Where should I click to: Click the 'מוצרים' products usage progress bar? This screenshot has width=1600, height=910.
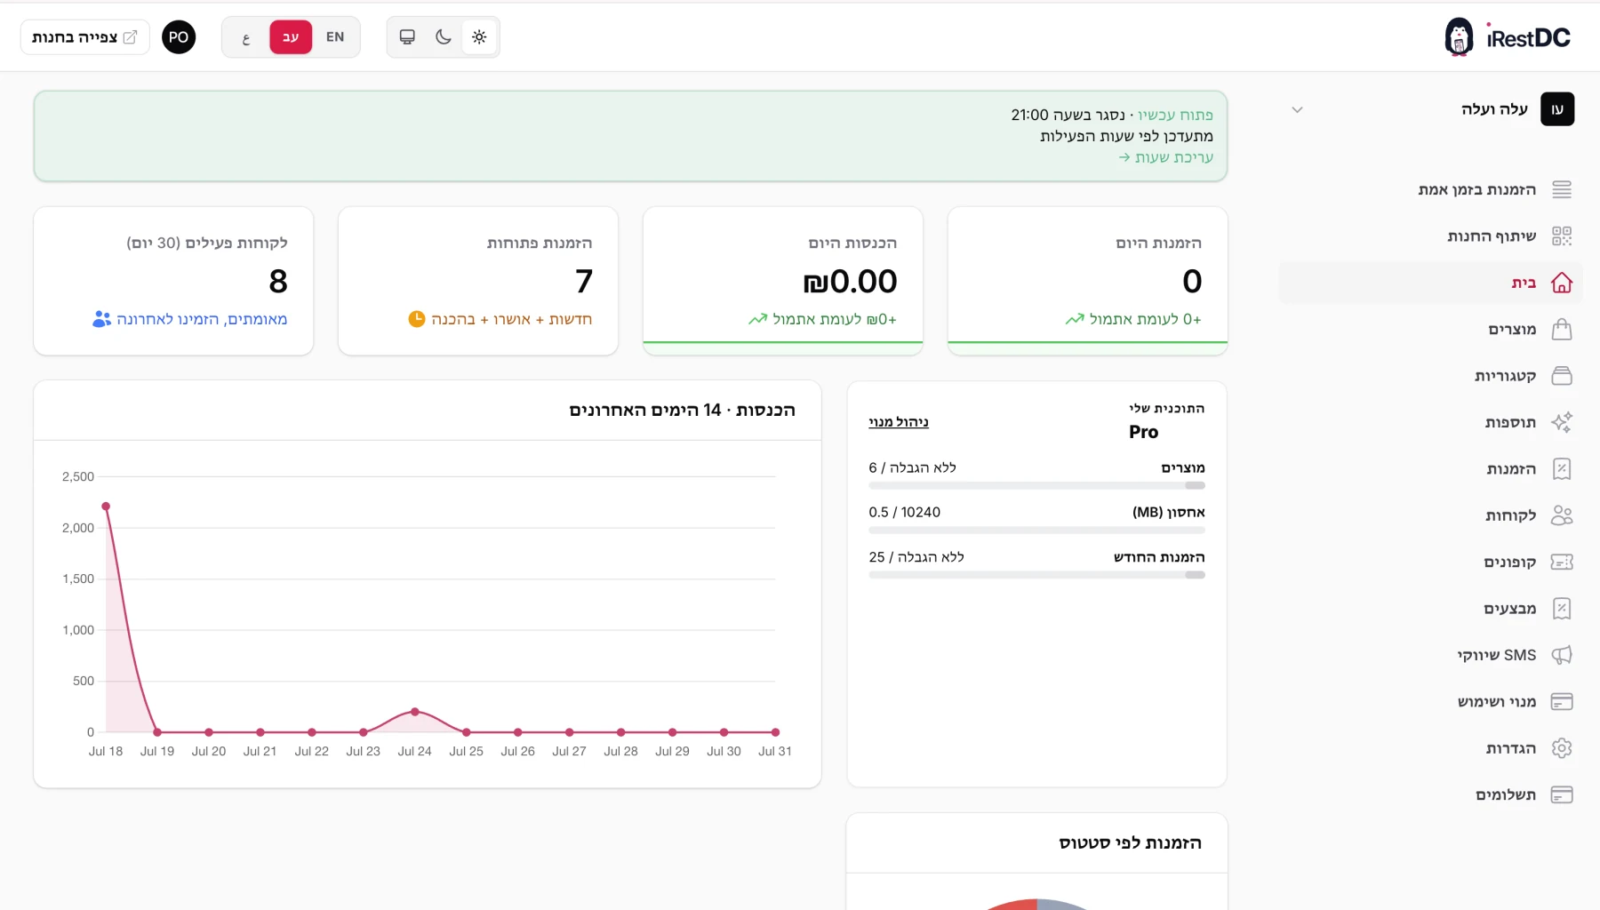(x=1036, y=486)
